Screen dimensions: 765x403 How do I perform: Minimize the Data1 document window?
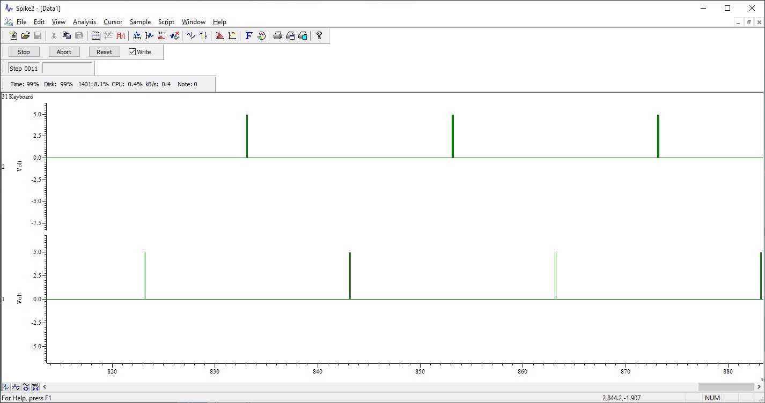[738, 22]
